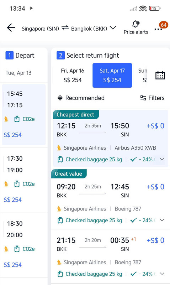Open the three-dot more menu

[158, 29]
